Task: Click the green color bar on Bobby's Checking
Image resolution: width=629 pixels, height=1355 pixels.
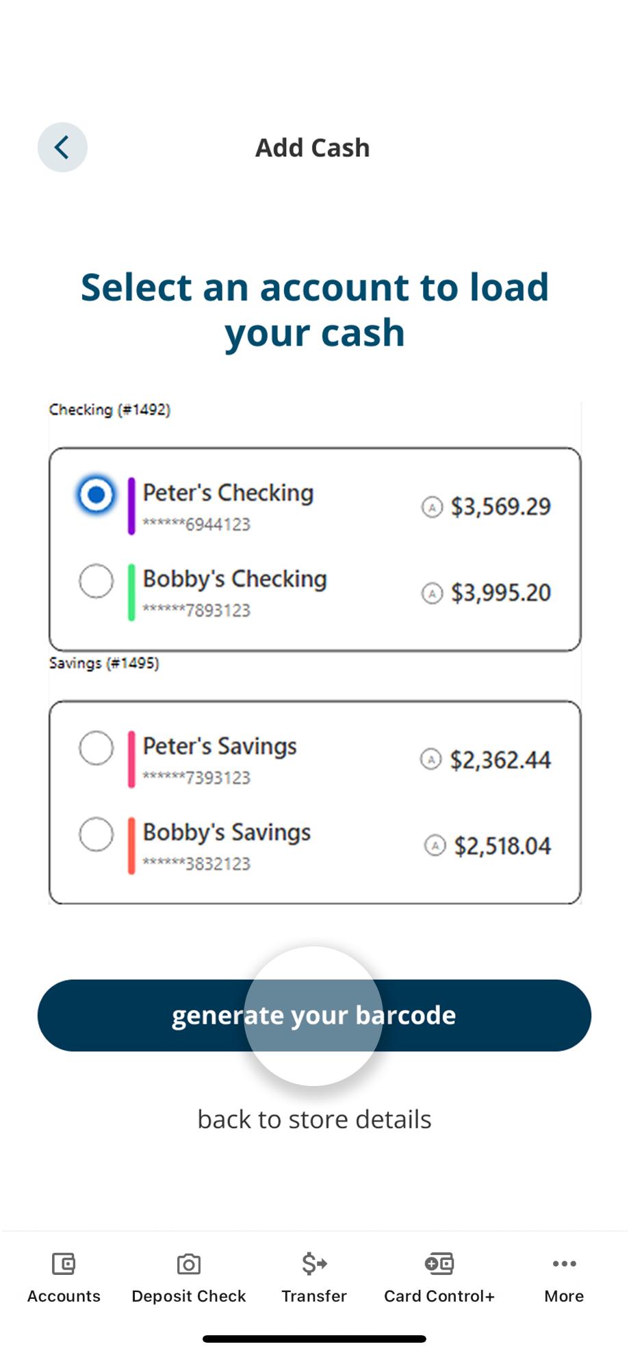Action: pos(131,593)
